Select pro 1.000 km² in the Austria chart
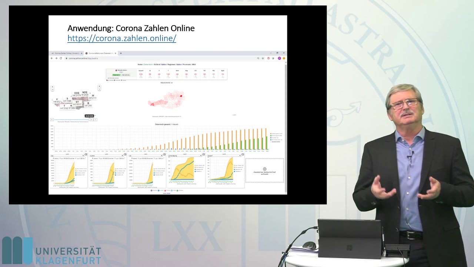474x267 pixels. (x=115, y=158)
